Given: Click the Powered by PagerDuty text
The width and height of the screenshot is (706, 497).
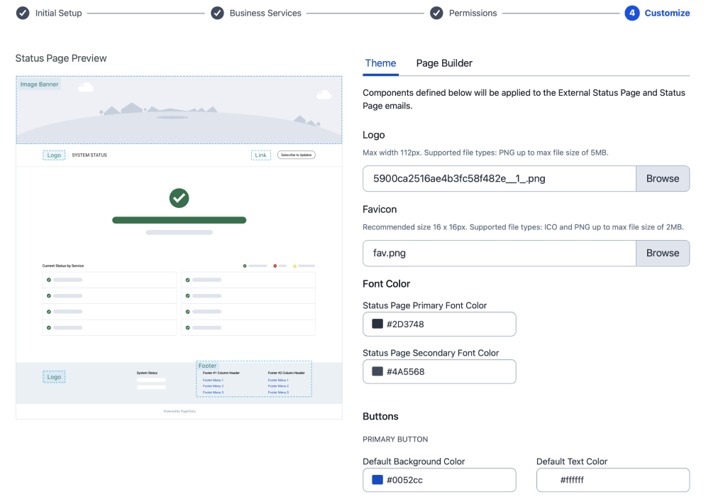Looking at the screenshot, I should point(179,410).
